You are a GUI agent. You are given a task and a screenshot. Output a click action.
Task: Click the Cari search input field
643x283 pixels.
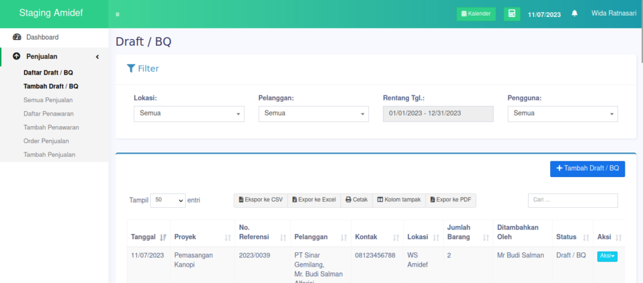tap(572, 200)
